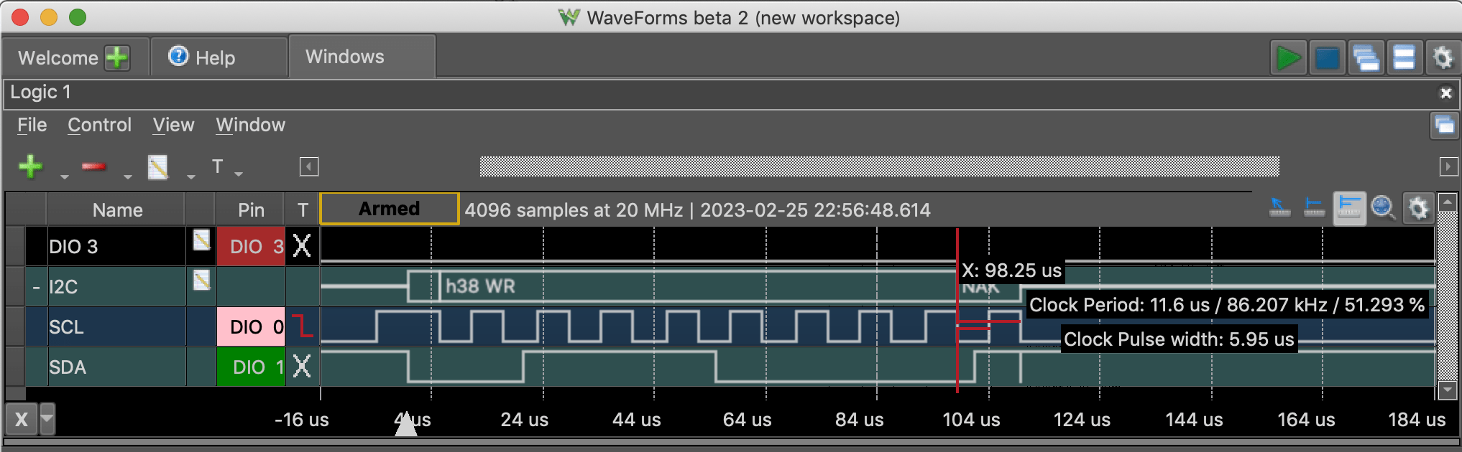Click the T trigger toolbar icon
The width and height of the screenshot is (1462, 452).
pos(217,166)
